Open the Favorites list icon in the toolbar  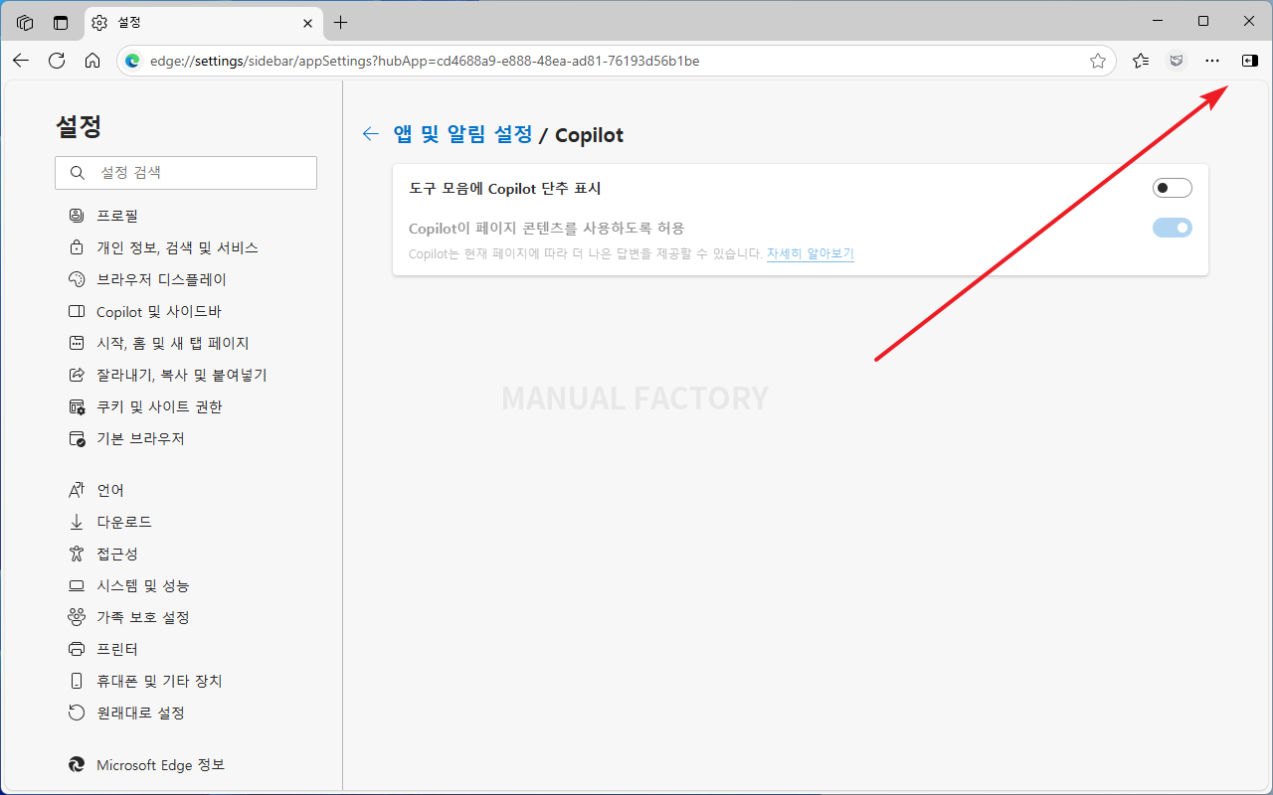point(1141,61)
